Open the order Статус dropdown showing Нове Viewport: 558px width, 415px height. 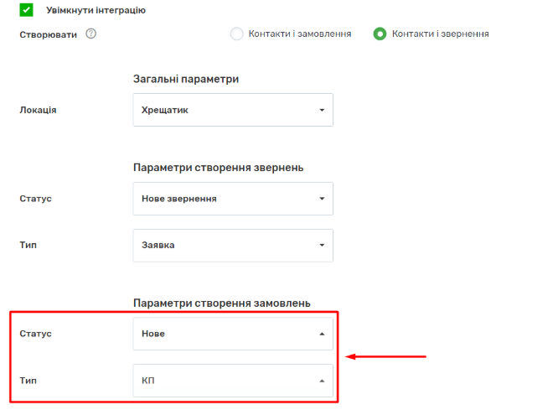pos(232,334)
